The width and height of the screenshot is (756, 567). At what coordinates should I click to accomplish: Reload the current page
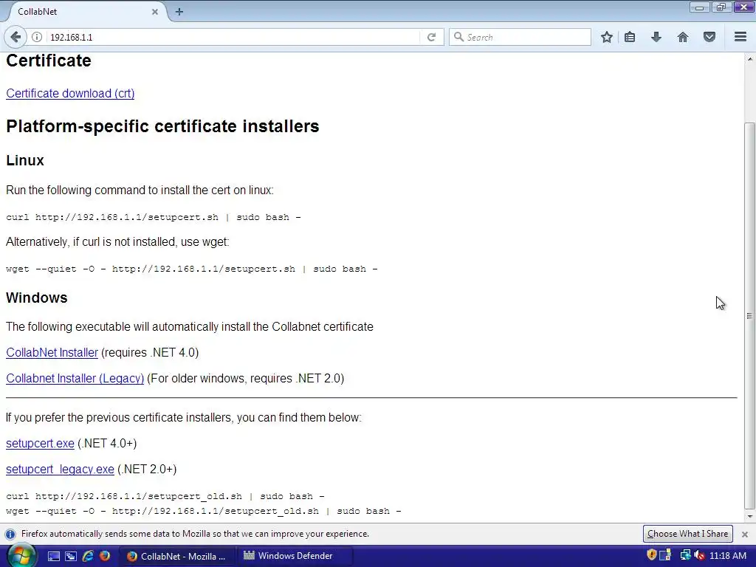tap(431, 37)
